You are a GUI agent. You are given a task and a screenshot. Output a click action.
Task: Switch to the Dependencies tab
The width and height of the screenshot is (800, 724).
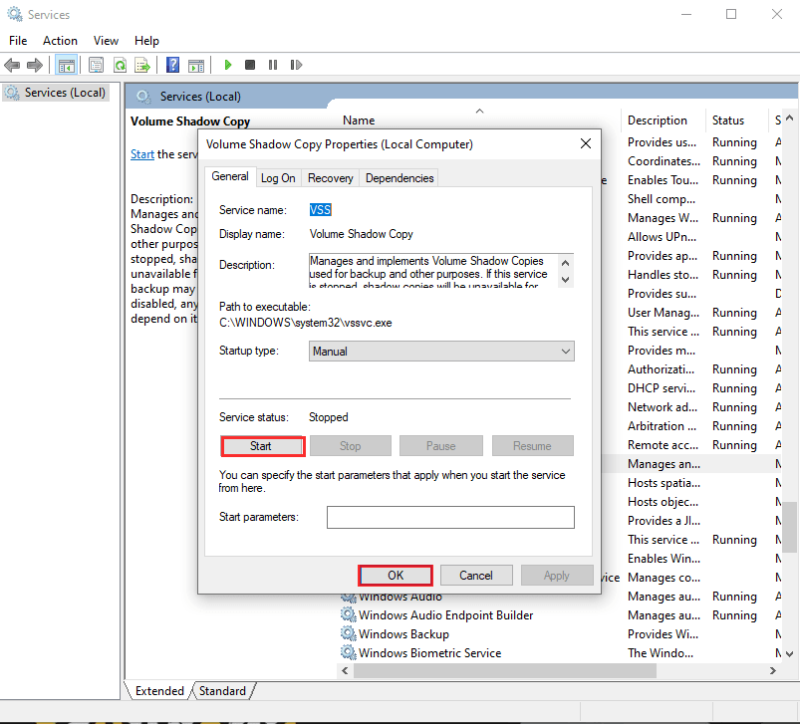click(x=400, y=178)
